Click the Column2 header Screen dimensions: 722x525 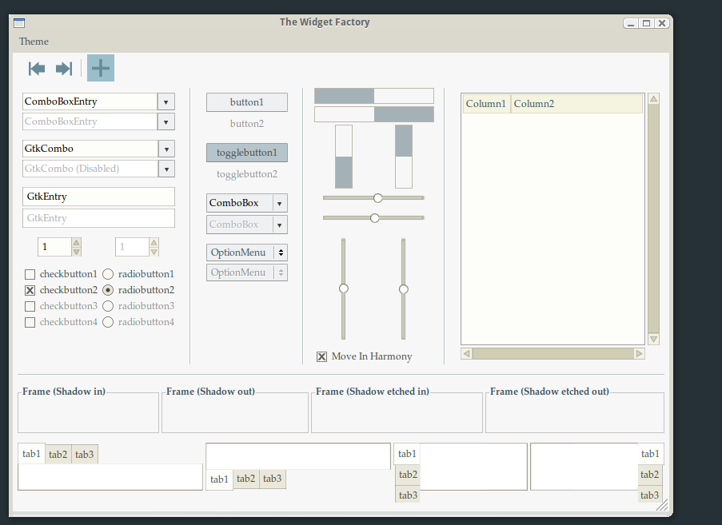coord(576,104)
